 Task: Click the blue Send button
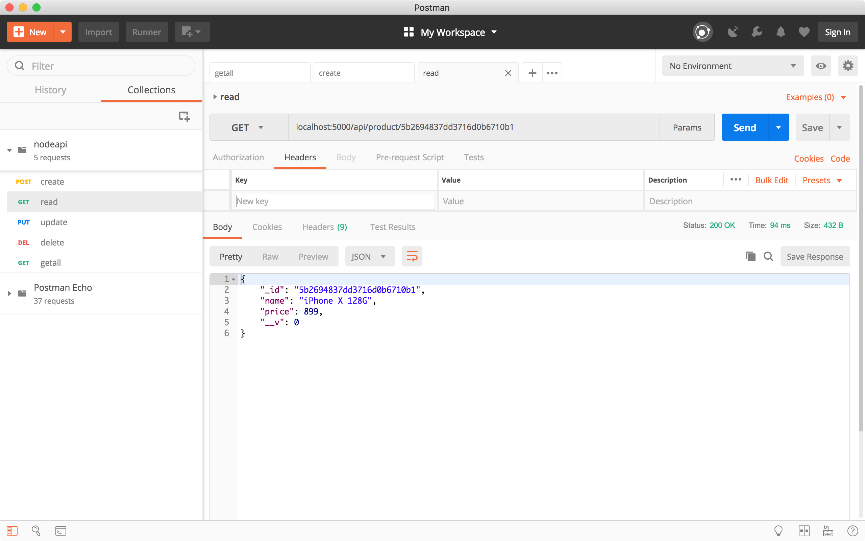click(x=745, y=127)
